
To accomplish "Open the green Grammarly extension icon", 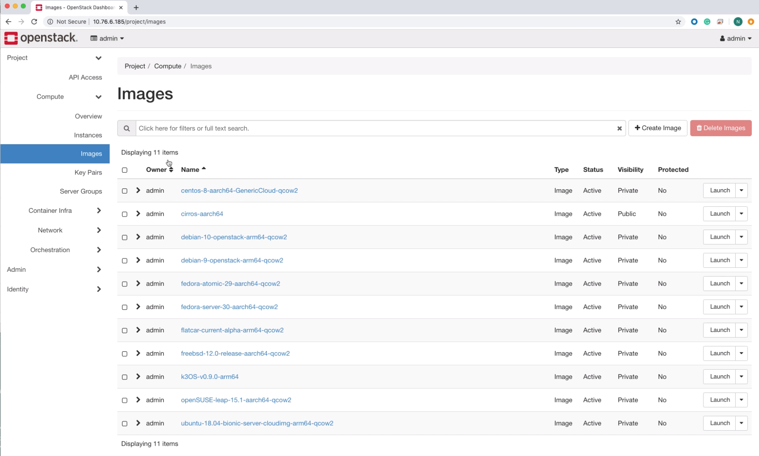I will (x=707, y=22).
